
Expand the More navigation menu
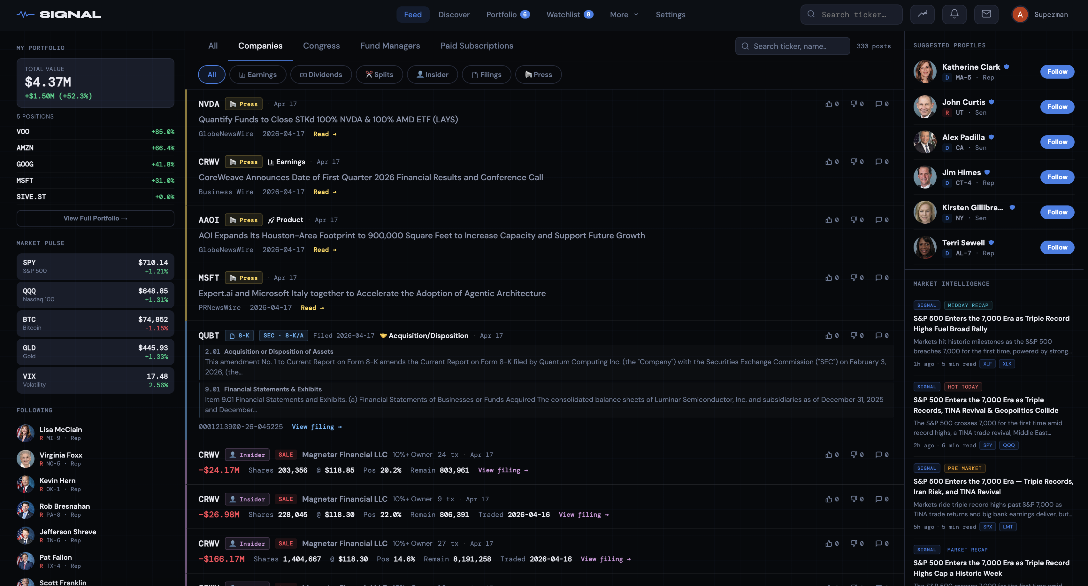click(624, 14)
